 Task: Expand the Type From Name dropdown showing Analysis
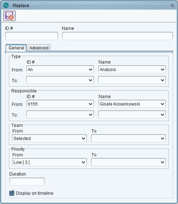(x=132, y=69)
